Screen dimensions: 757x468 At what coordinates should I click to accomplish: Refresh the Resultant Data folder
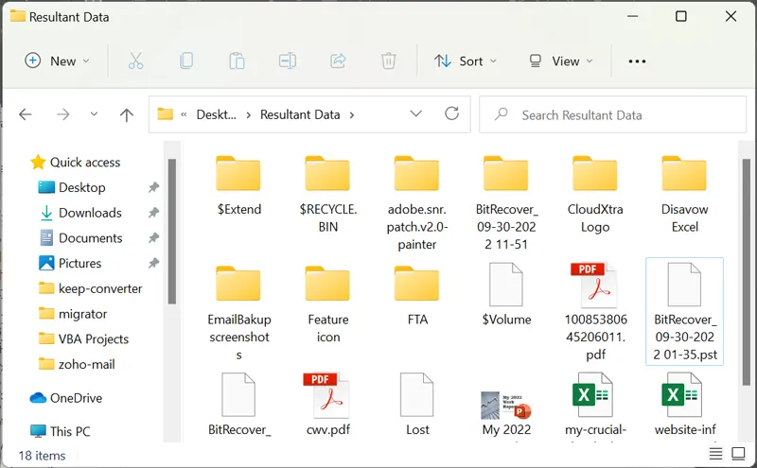point(452,113)
